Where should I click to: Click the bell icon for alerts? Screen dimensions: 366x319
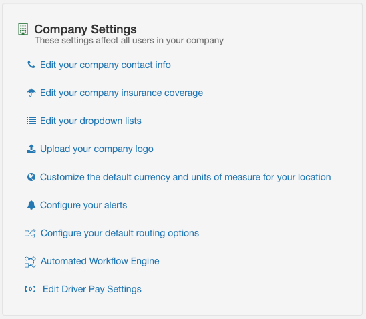pyautogui.click(x=31, y=205)
